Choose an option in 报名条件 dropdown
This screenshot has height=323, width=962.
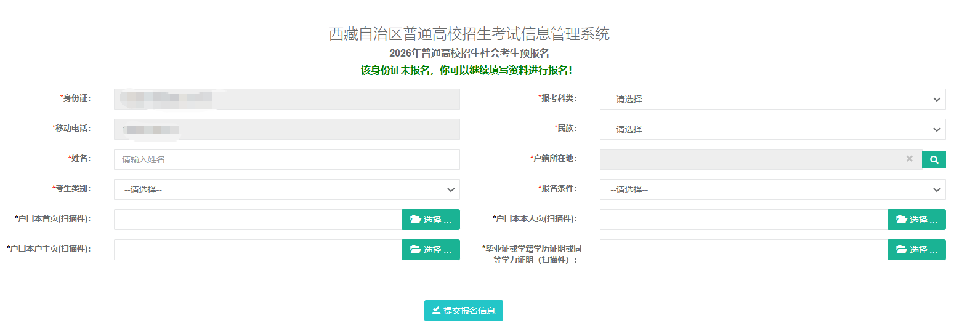pyautogui.click(x=772, y=189)
